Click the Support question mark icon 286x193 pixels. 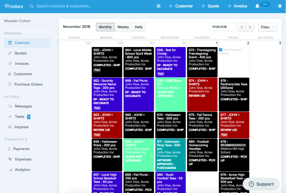pos(251,184)
